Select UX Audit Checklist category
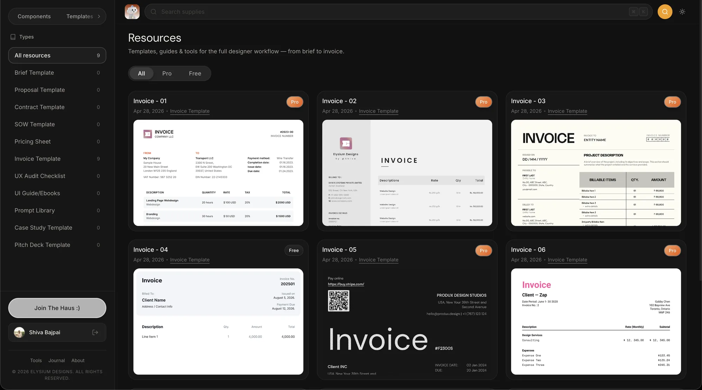Image resolution: width=702 pixels, height=390 pixels. [x=57, y=176]
